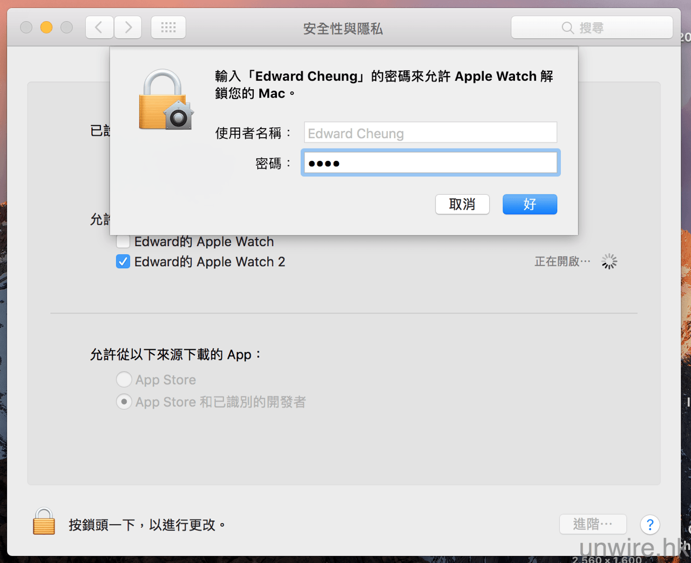Select App Store 和已識別的開發者 option
691x563 pixels.
pos(124,402)
